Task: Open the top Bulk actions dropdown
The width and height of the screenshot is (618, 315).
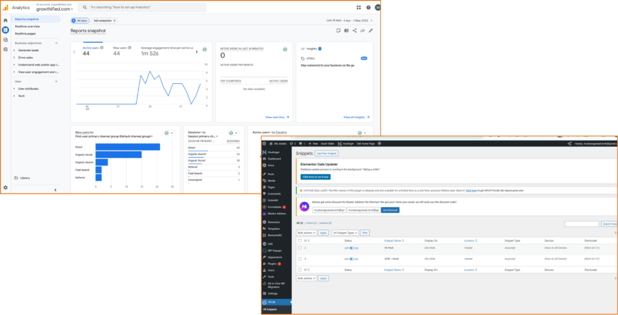Action: [x=306, y=232]
